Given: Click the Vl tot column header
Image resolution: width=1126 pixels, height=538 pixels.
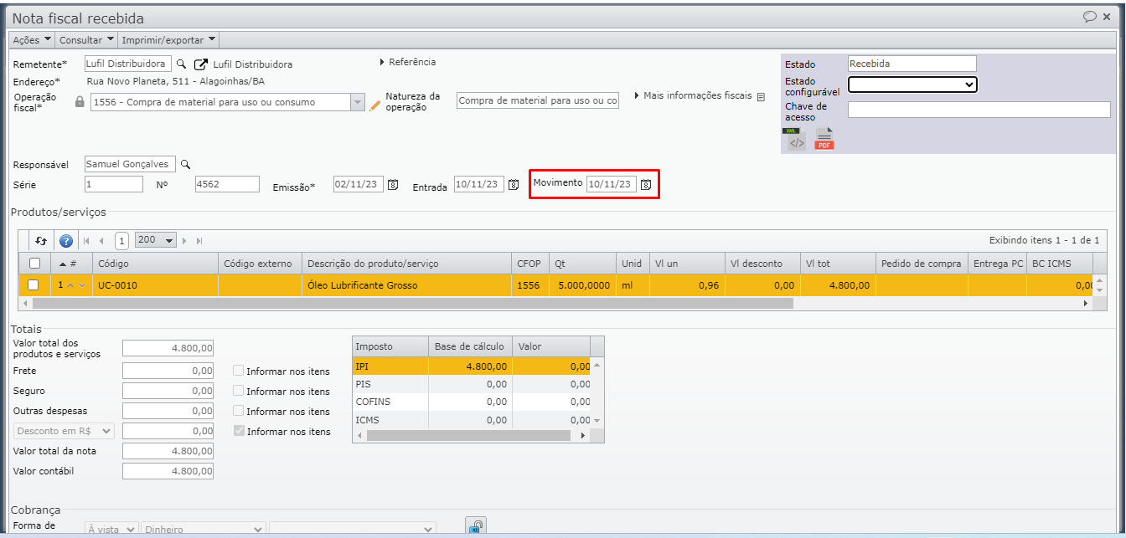Looking at the screenshot, I should (x=838, y=264).
